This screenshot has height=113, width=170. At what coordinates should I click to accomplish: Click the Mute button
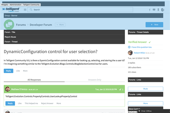coord(146,89)
